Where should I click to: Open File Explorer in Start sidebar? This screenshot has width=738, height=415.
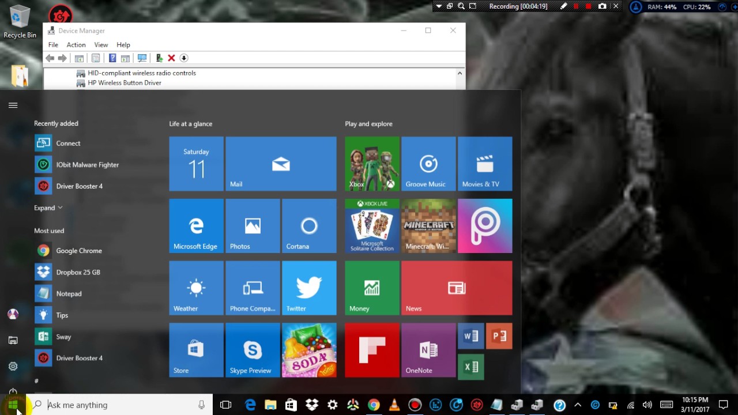coord(13,340)
